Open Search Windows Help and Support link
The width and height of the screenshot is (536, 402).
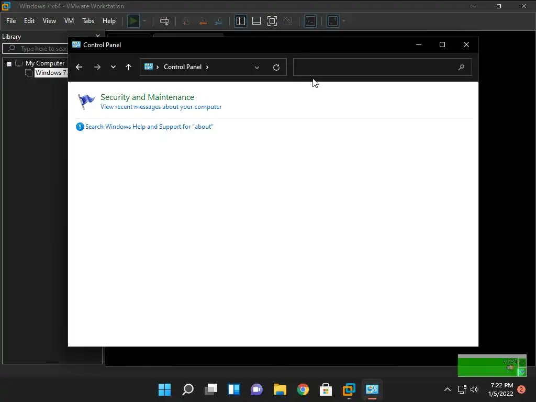149,127
